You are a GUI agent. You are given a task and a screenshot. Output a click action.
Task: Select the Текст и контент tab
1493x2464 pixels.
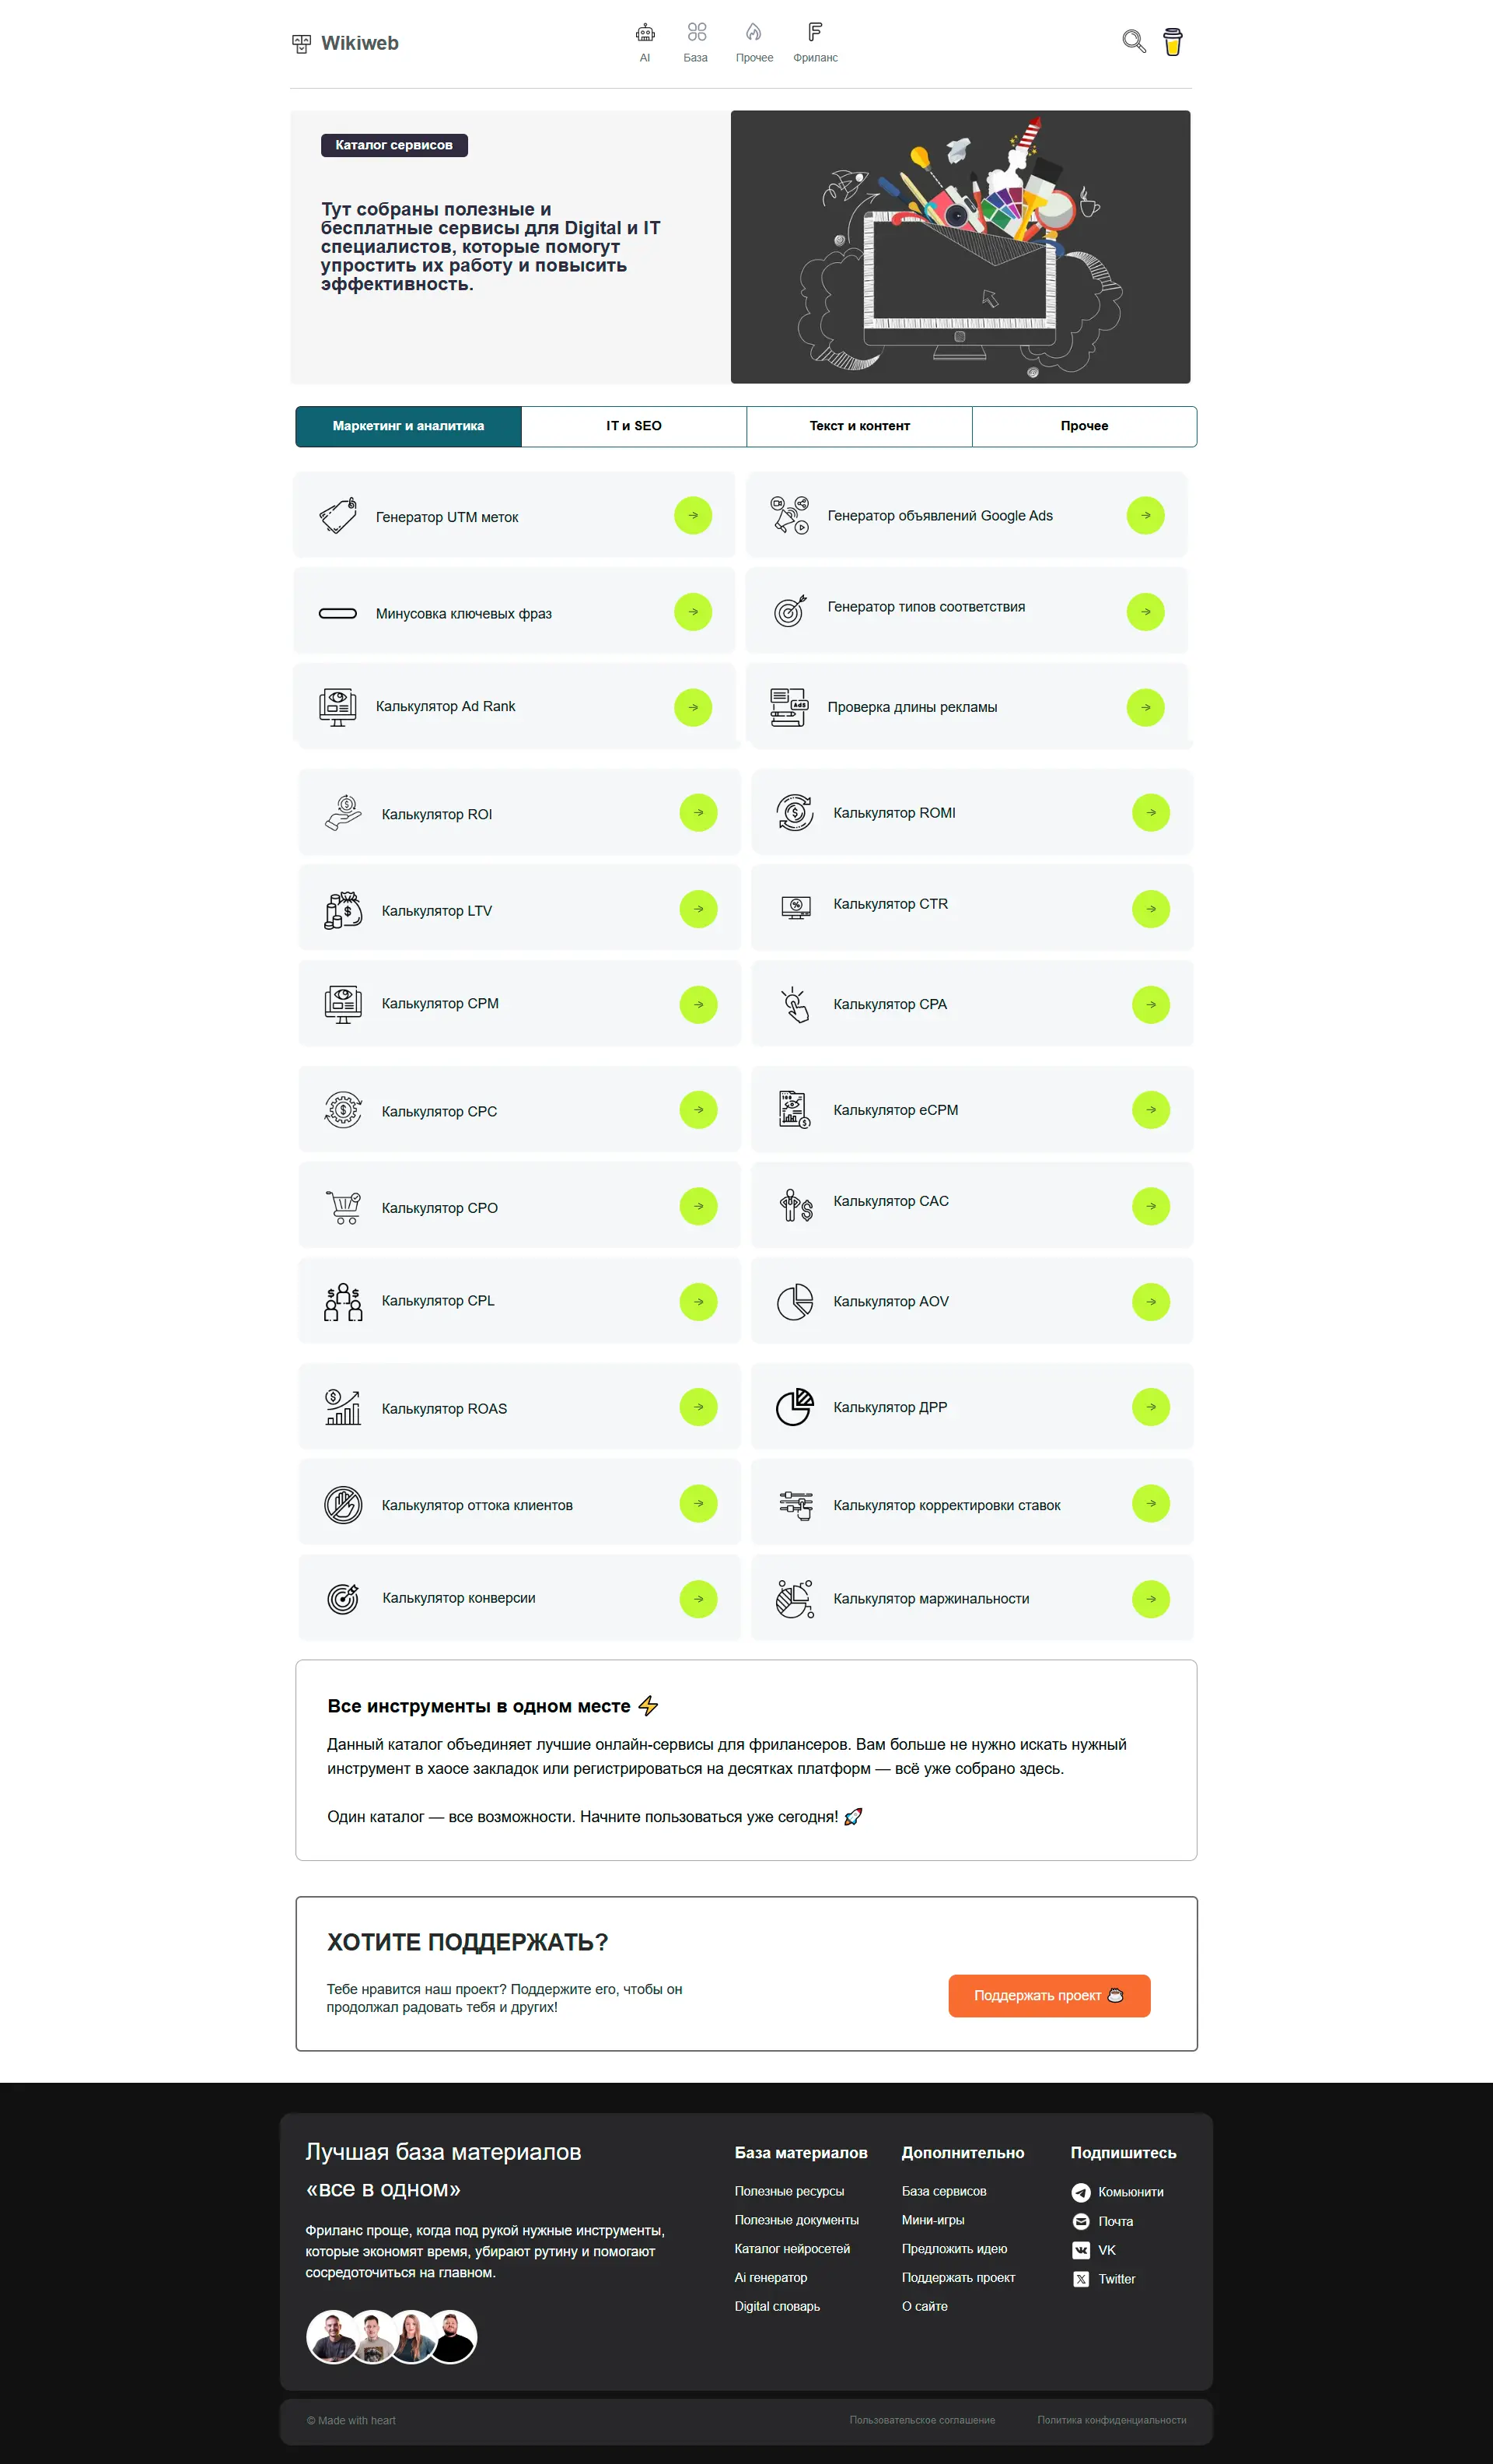858,426
